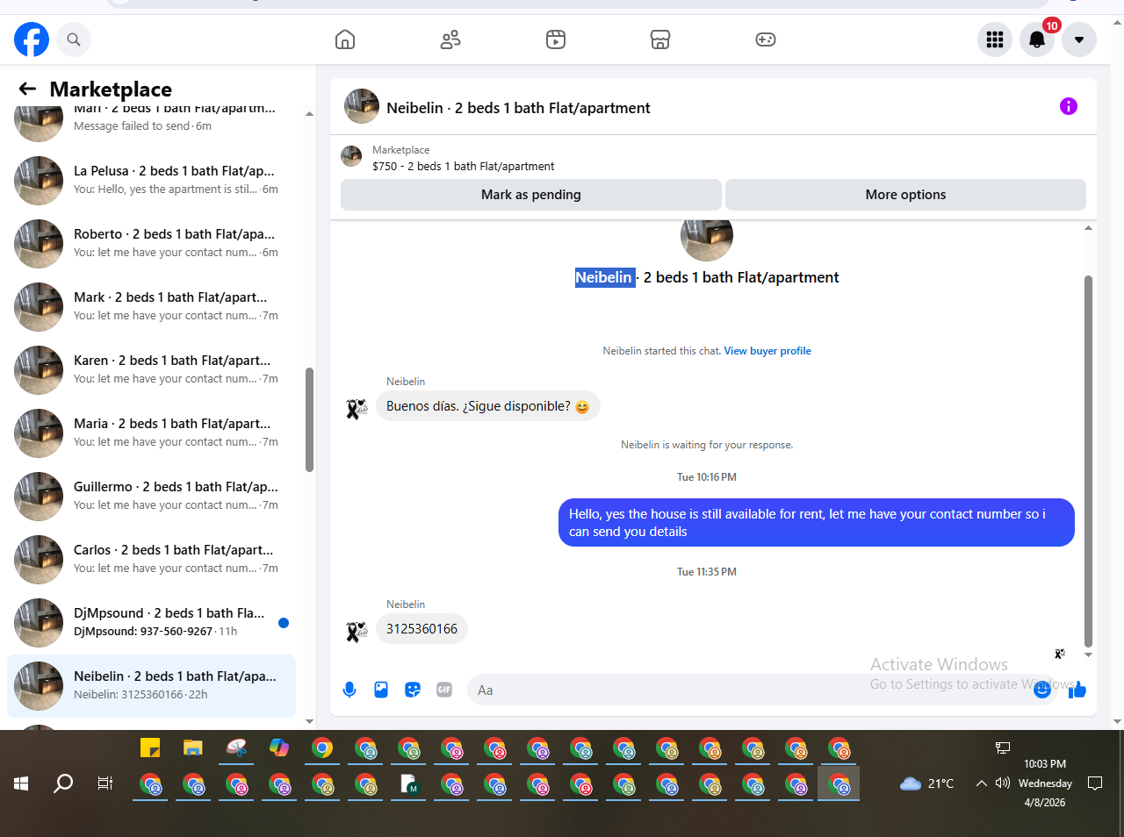Click large listing photo above chat title
Image resolution: width=1124 pixels, height=837 pixels.
coord(707,239)
